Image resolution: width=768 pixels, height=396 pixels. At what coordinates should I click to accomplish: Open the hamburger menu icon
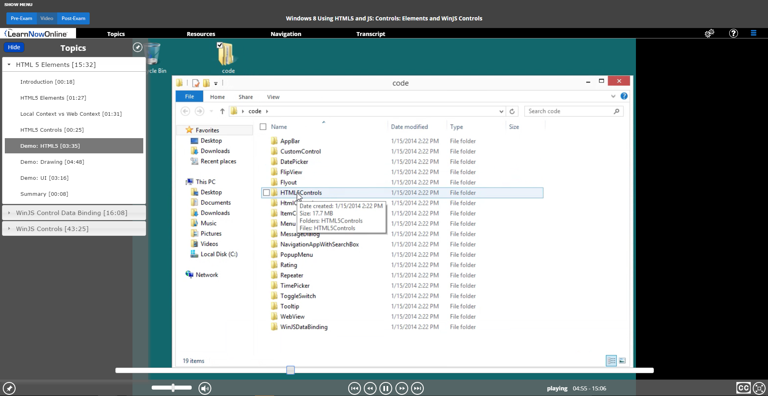tap(753, 33)
